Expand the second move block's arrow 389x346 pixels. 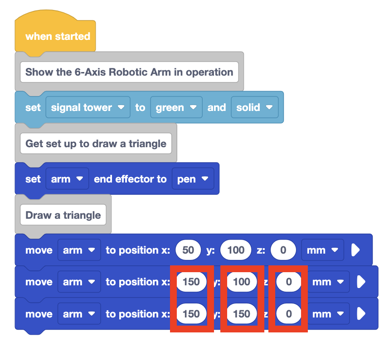361,282
